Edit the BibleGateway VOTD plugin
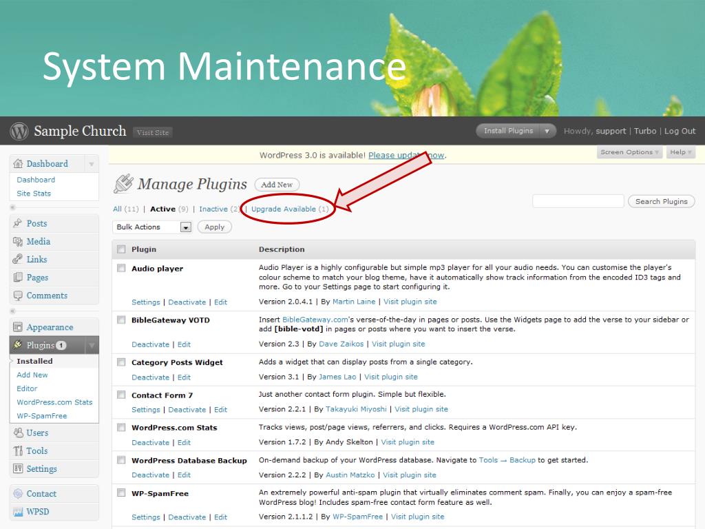The image size is (705, 529). (x=184, y=344)
